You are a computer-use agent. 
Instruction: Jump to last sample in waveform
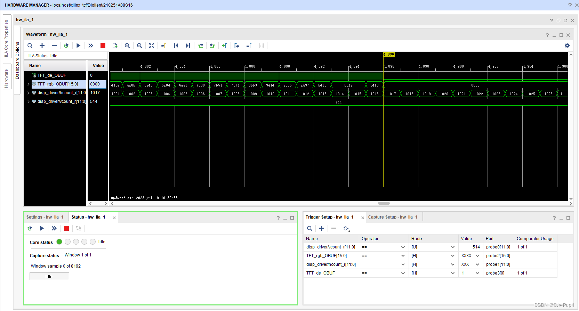[188, 46]
